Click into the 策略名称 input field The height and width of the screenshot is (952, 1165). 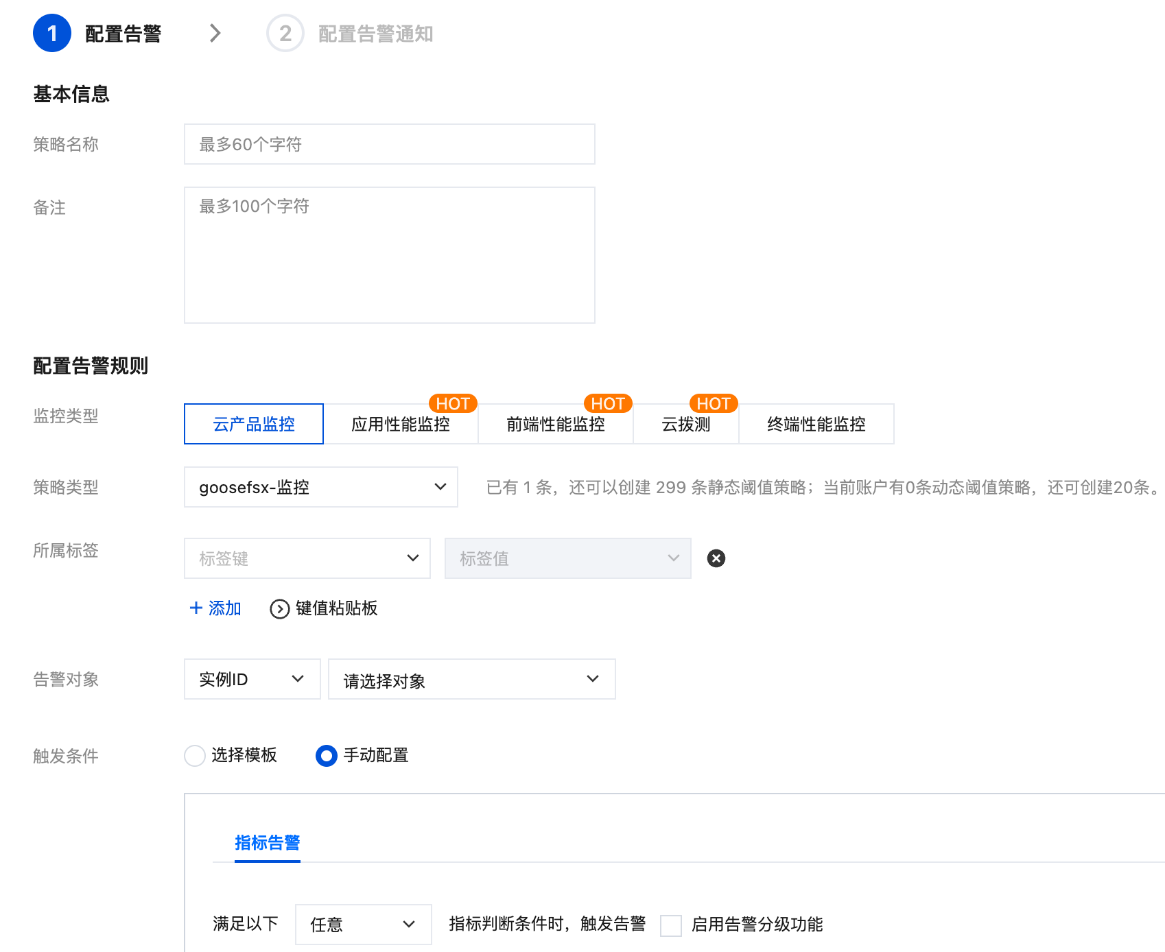(x=389, y=144)
